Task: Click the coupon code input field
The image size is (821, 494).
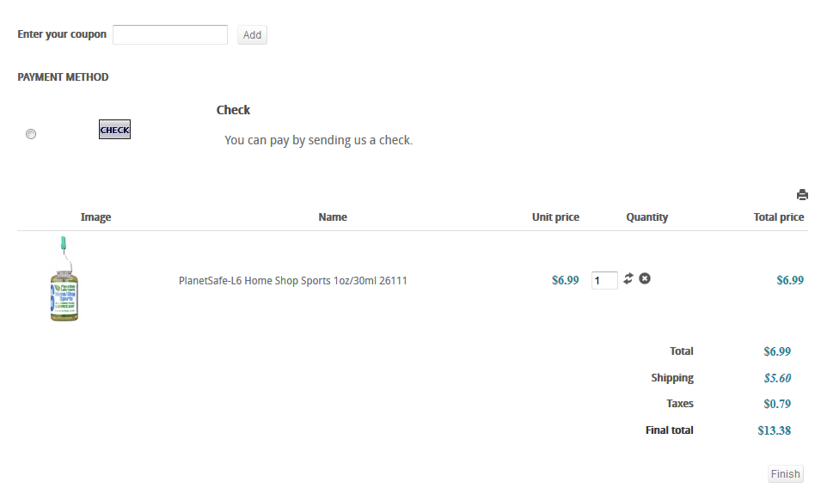Action: (x=170, y=34)
